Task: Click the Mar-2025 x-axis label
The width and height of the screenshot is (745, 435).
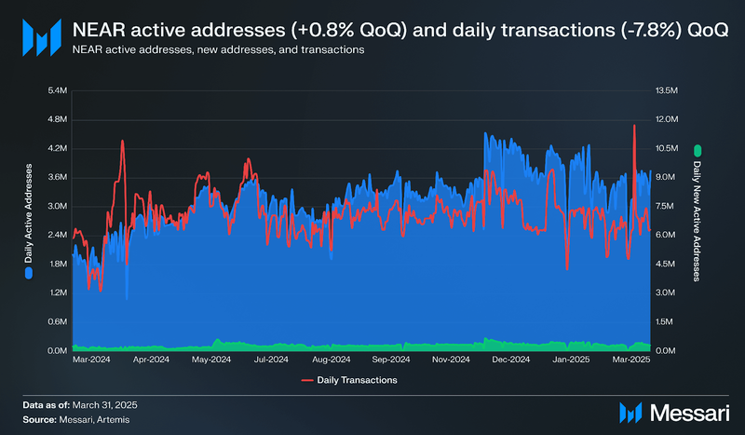Action: (631, 360)
